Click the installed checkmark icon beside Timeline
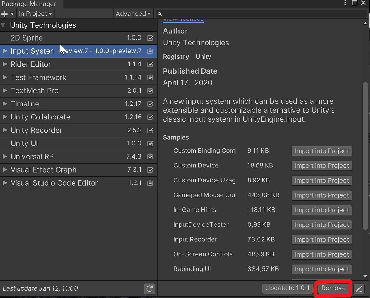This screenshot has height=298, width=370. tap(150, 104)
